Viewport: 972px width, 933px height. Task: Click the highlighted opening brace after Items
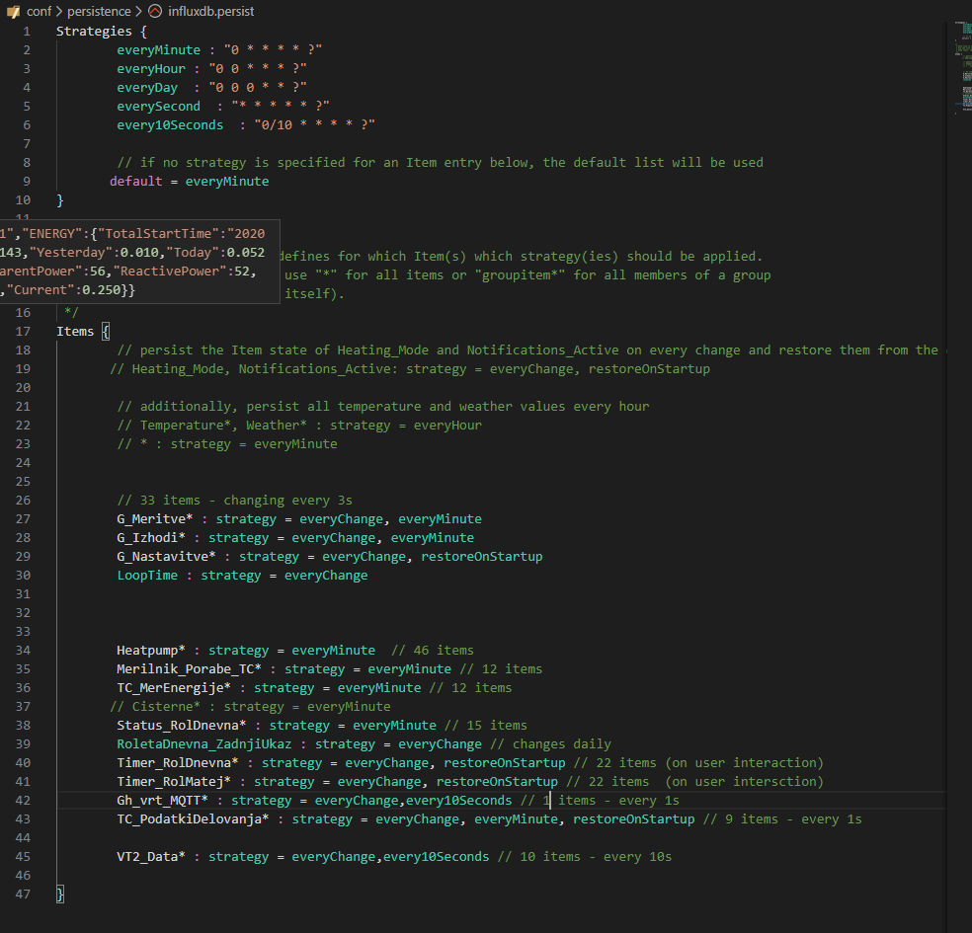[x=106, y=331]
